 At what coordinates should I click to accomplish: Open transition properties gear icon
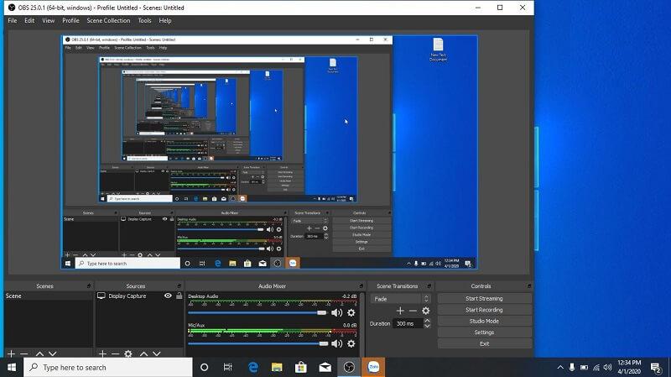(425, 311)
